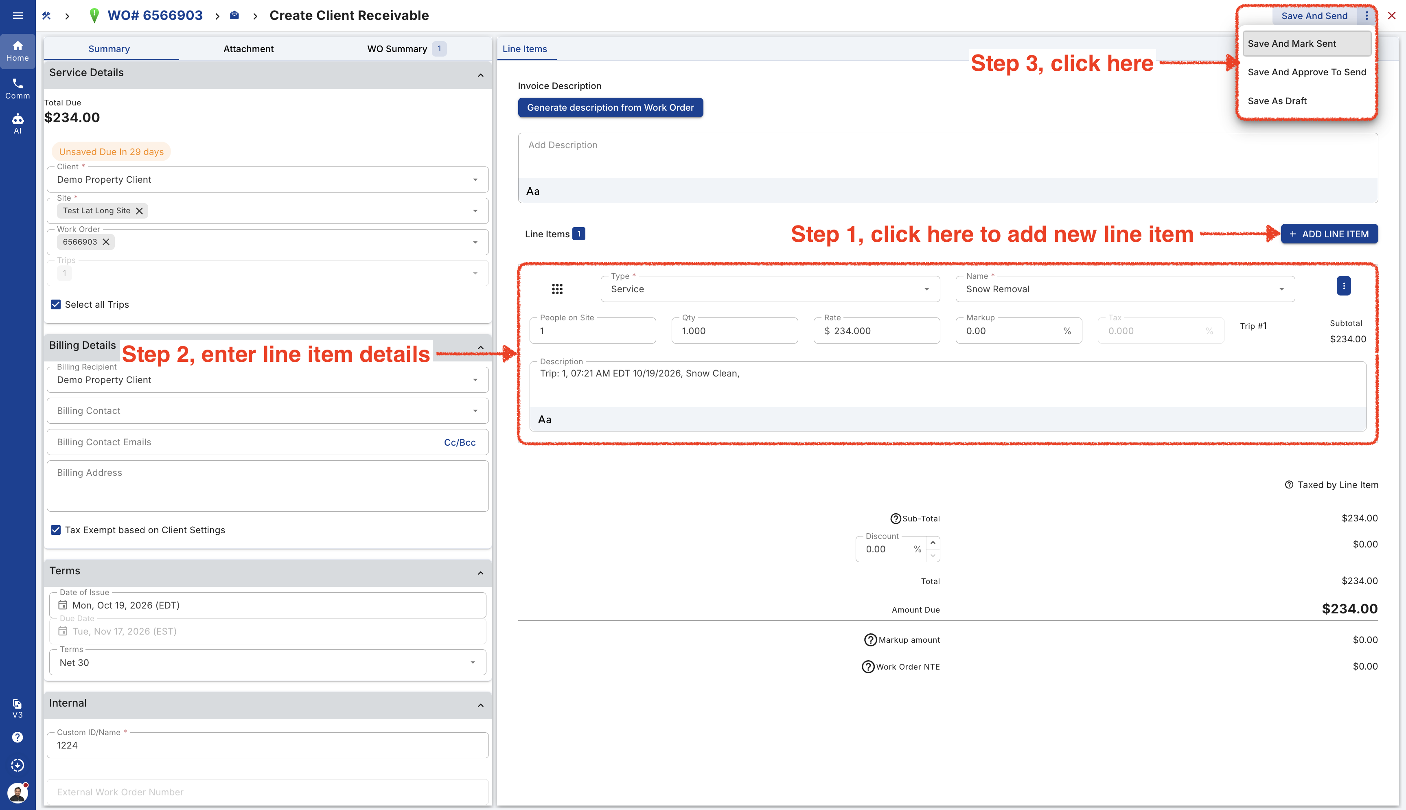Open the line item options menu
1406x810 pixels.
(1344, 286)
